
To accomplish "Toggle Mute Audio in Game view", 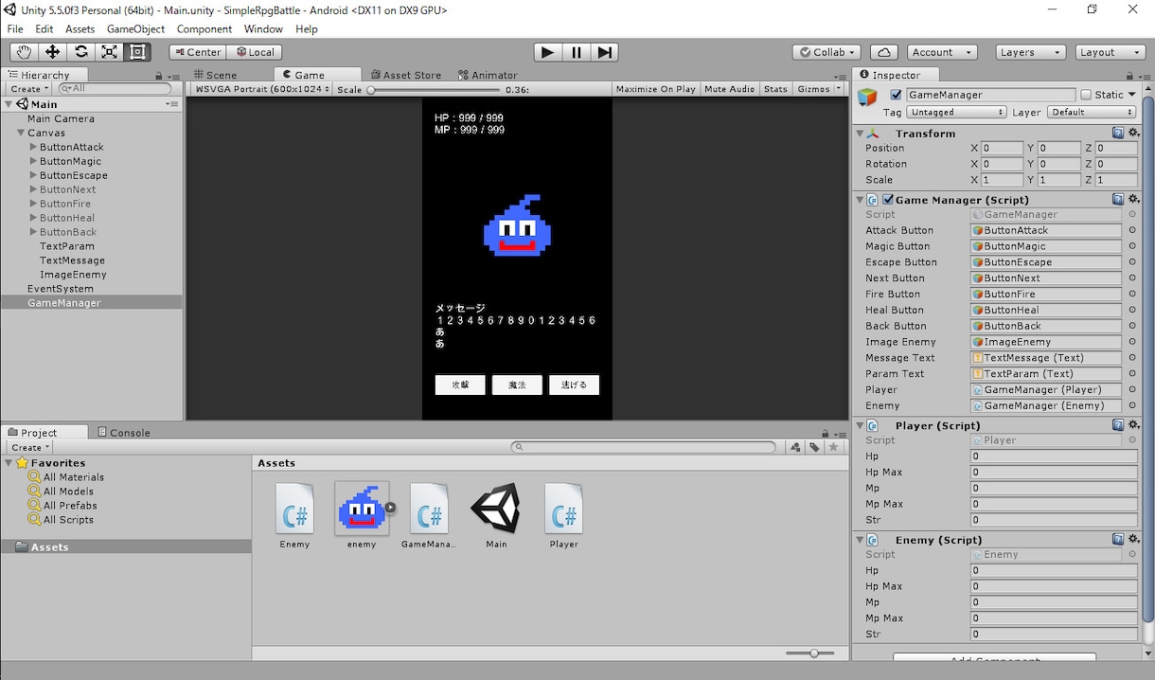I will [729, 89].
